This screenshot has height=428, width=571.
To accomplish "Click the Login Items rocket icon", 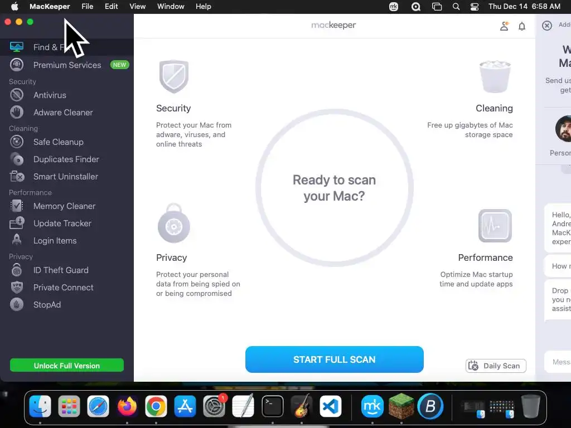I will (x=16, y=240).
